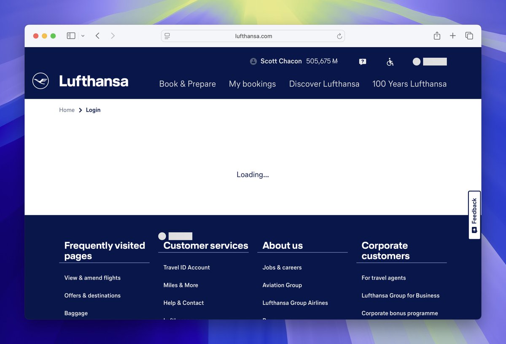The width and height of the screenshot is (506, 344).
Task: Go back with Safari's back arrow
Action: [x=97, y=36]
